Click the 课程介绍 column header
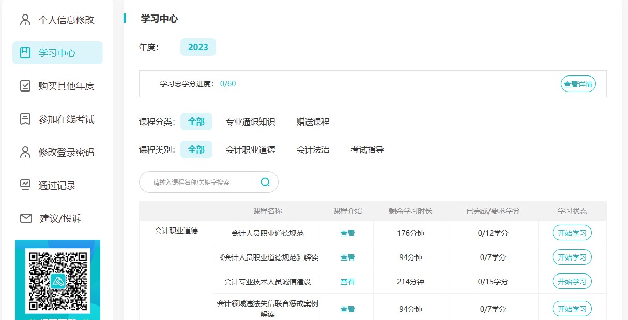 pos(347,211)
